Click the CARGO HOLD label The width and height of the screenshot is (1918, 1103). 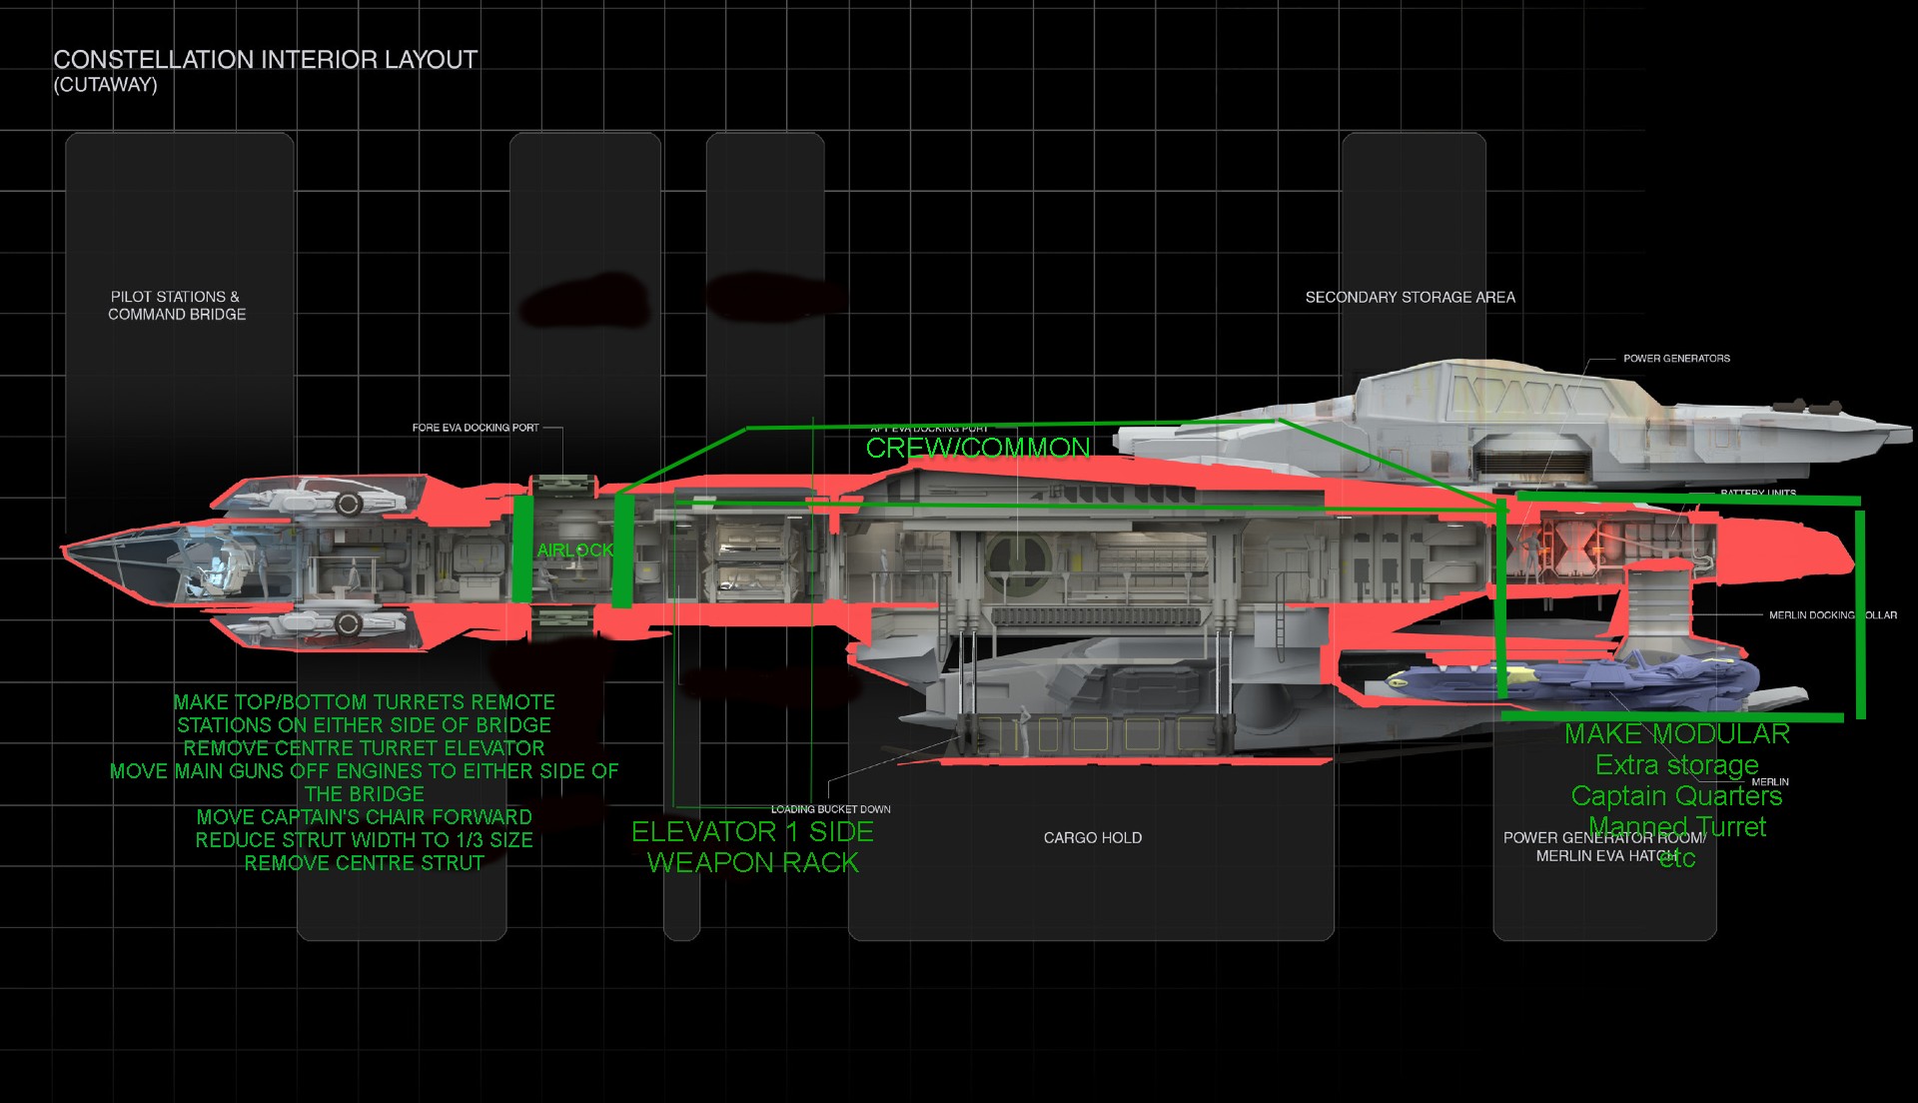[1094, 838]
